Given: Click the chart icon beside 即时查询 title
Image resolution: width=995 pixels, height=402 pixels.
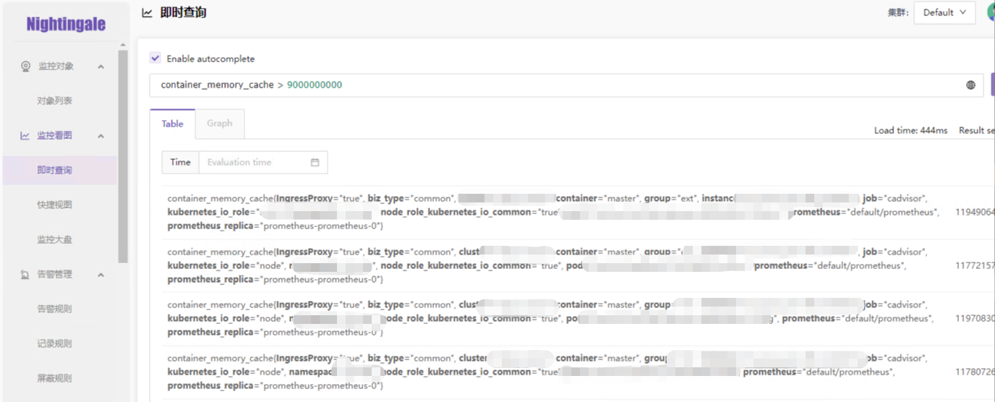Looking at the screenshot, I should tap(148, 12).
